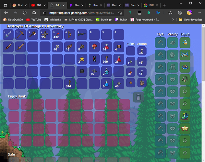The width and height of the screenshot is (205, 162).
Task: Click the sword in hotbar slot 1
Action: tap(8, 35)
